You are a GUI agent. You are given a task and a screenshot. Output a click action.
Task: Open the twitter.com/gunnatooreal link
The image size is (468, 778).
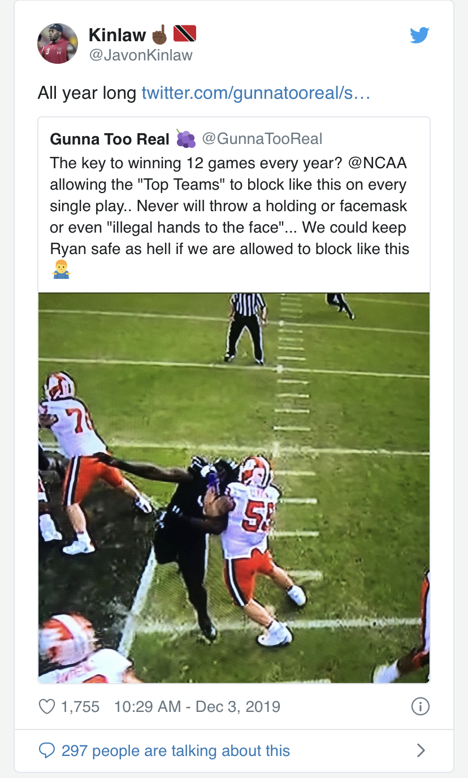point(255,93)
